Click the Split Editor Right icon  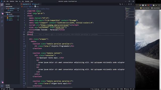[x=131, y=4]
